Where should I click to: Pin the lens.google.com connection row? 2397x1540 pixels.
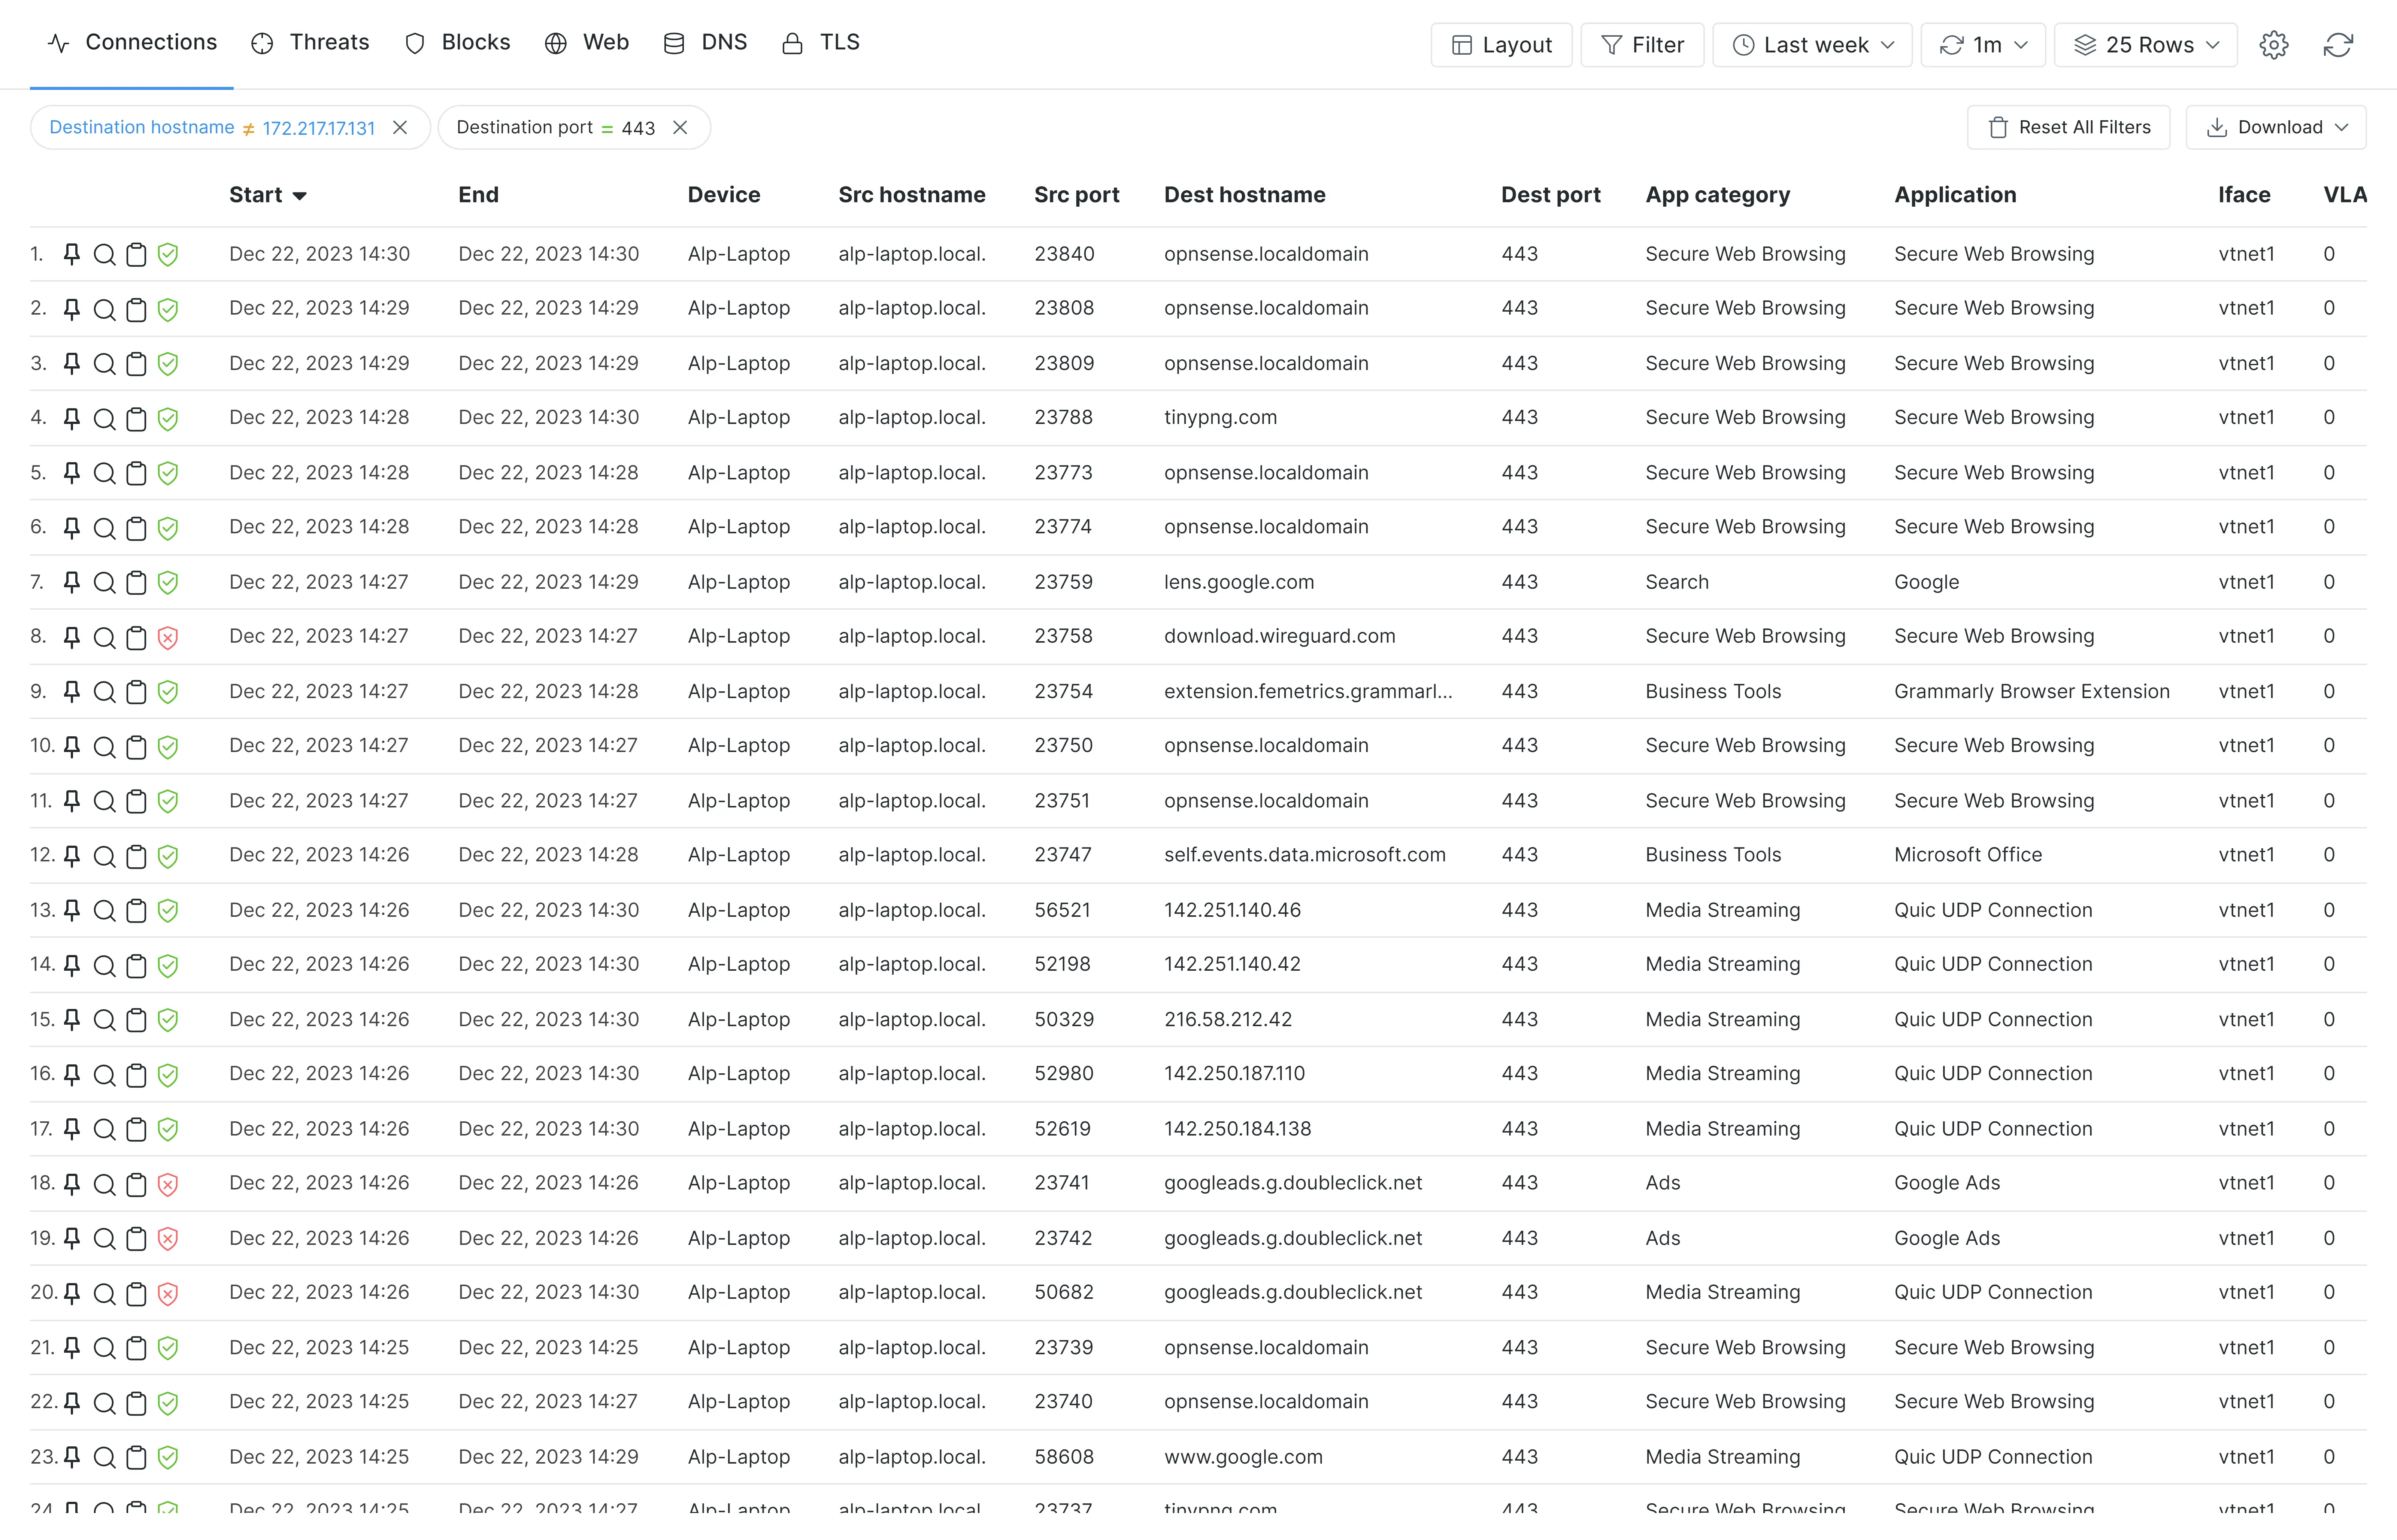[x=72, y=582]
